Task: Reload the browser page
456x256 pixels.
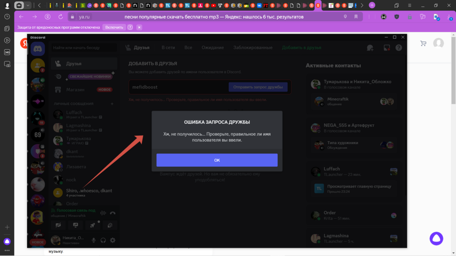Action: pyautogui.click(x=61, y=17)
